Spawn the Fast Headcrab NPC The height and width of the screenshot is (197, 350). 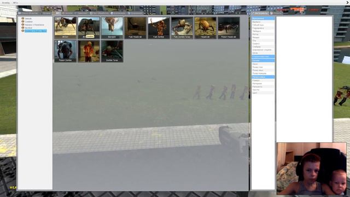135,28
